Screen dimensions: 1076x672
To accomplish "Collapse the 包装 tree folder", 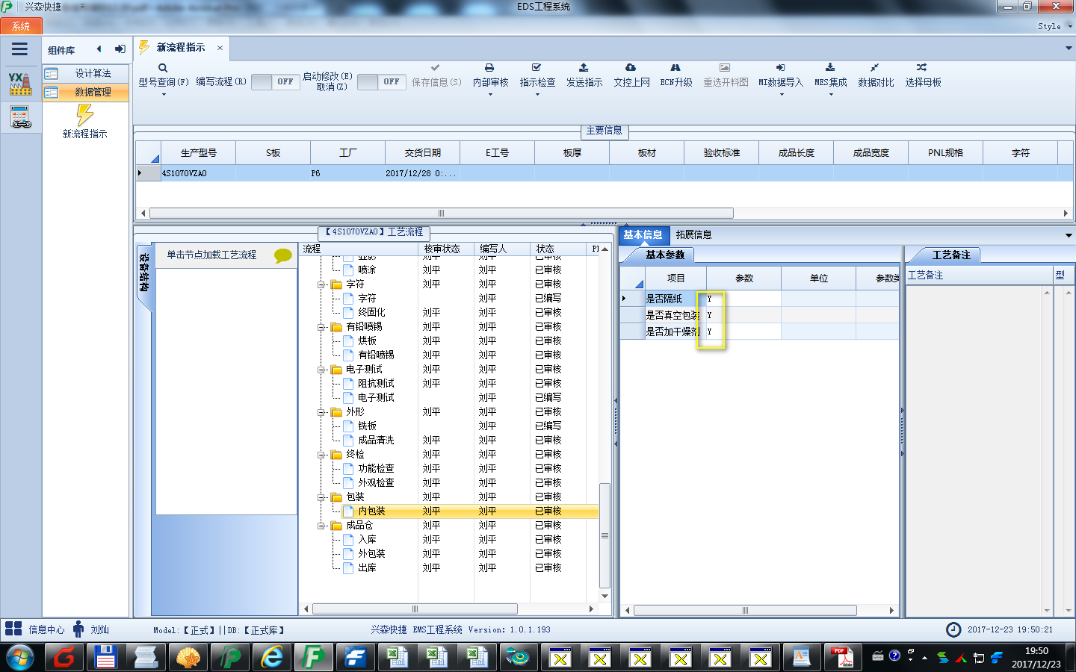I will pyautogui.click(x=321, y=497).
